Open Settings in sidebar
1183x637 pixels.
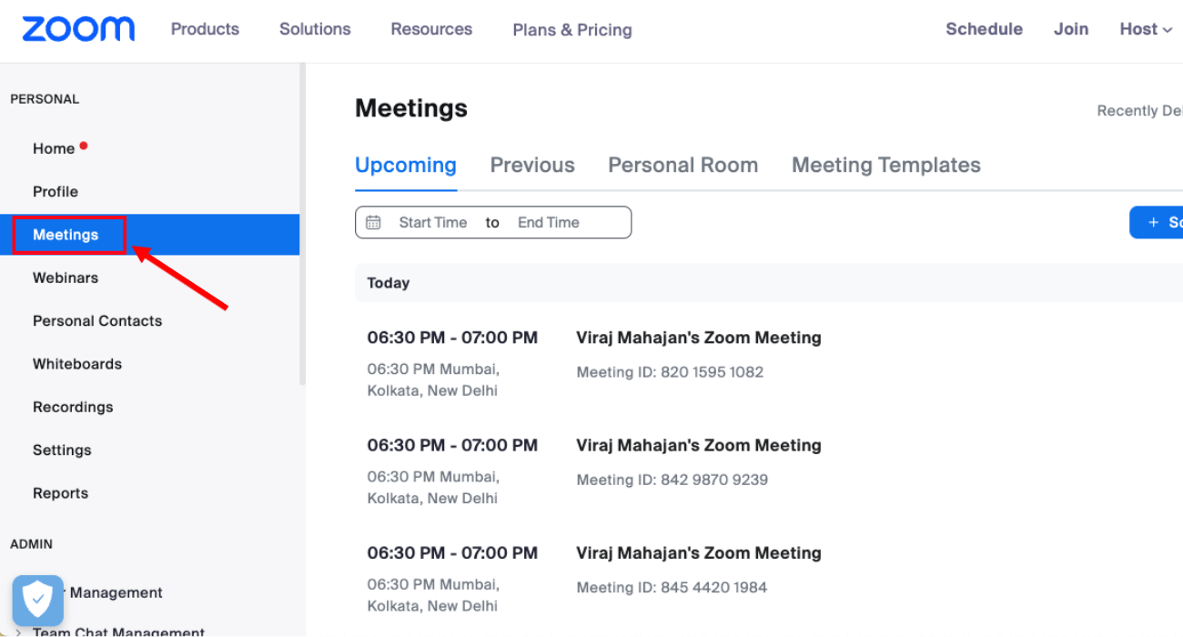[62, 450]
